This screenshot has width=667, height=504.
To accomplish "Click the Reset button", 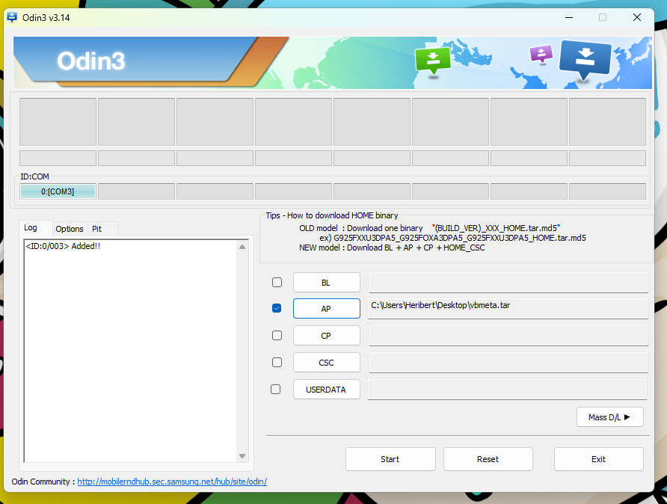I will (488, 459).
